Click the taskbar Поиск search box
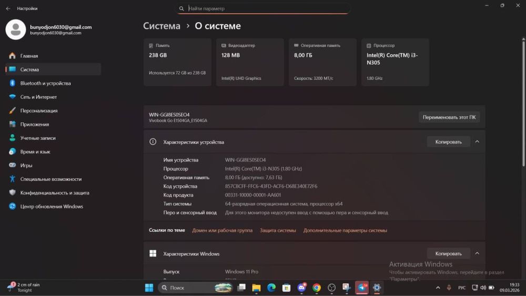526x296 pixels. (x=196, y=288)
